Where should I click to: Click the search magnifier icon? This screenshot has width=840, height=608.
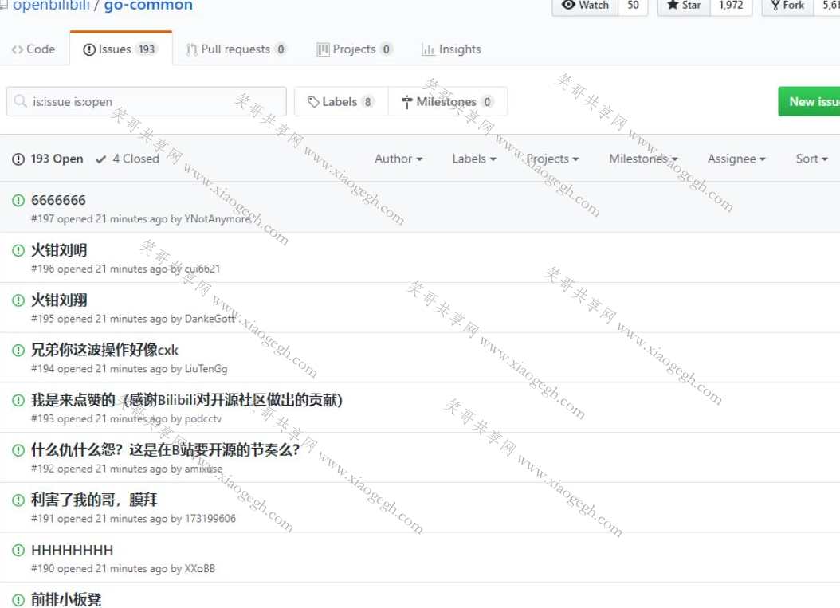pos(21,101)
